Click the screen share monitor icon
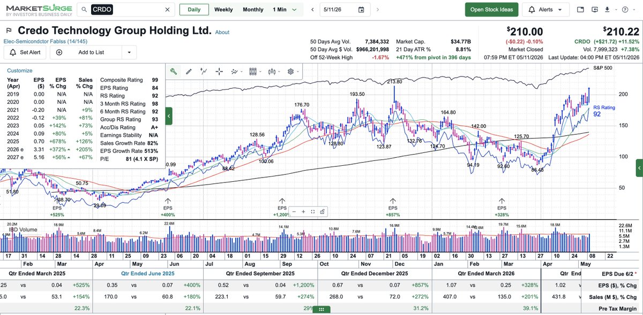Image resolution: width=643 pixels, height=315 pixels. pyautogui.click(x=594, y=10)
